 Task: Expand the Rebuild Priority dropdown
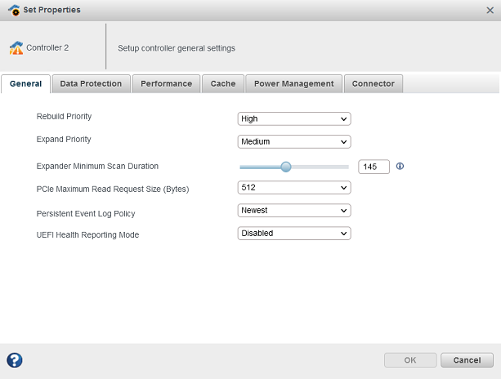(x=294, y=118)
